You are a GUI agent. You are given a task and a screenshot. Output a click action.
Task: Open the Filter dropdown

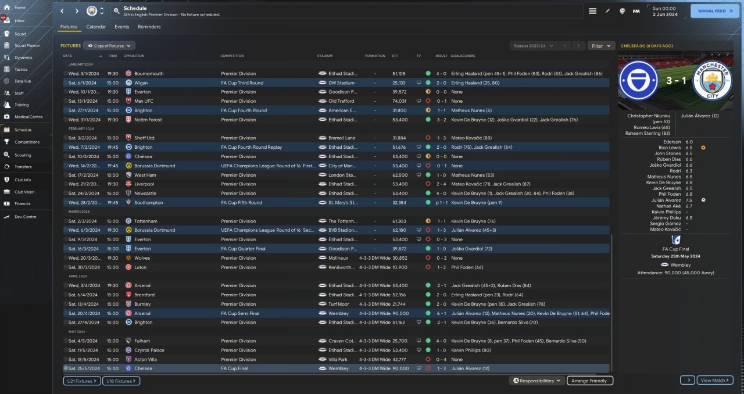click(601, 45)
